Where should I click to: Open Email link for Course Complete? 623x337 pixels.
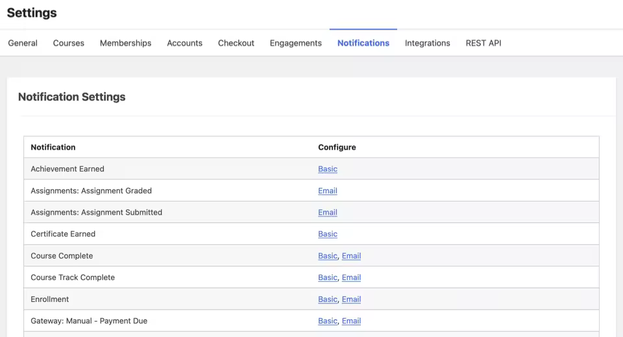tap(351, 255)
